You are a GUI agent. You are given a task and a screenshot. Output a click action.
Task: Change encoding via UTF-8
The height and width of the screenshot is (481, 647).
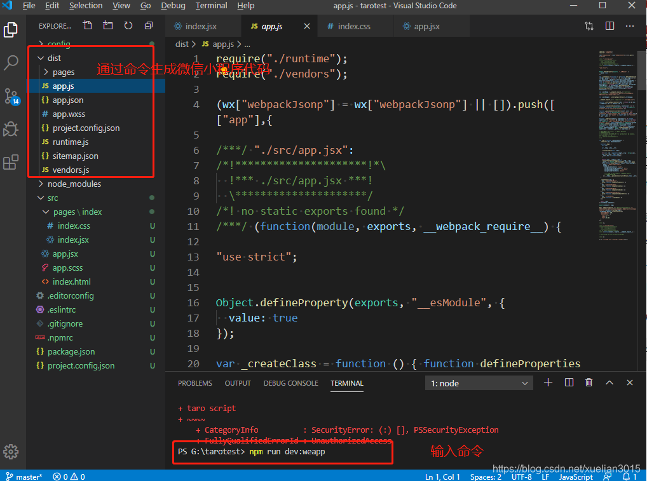pyautogui.click(x=522, y=477)
